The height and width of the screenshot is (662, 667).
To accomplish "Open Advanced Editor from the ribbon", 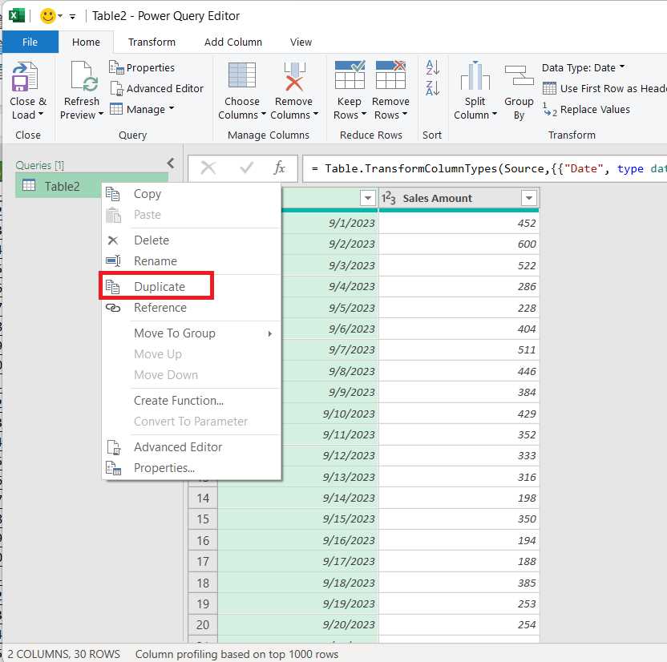I will 157,88.
